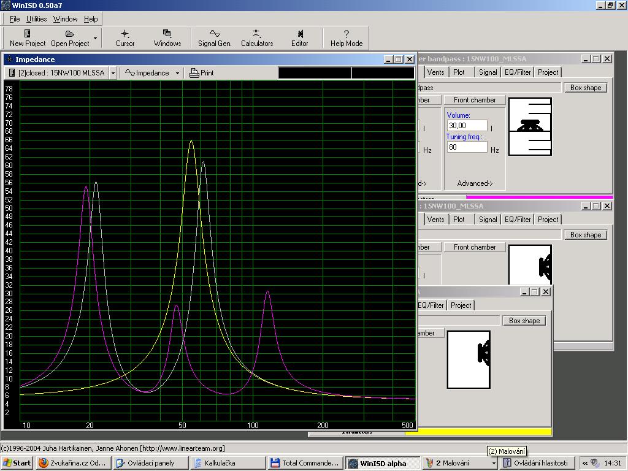Click the Front chamber button in bandpass window
Image resolution: width=628 pixels, height=471 pixels.
[475, 100]
